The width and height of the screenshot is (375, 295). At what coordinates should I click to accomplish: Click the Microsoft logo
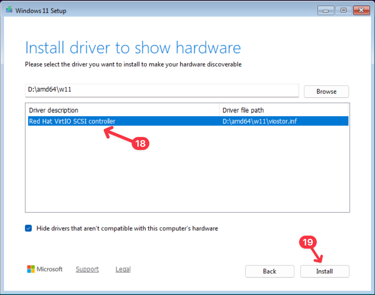point(31,269)
